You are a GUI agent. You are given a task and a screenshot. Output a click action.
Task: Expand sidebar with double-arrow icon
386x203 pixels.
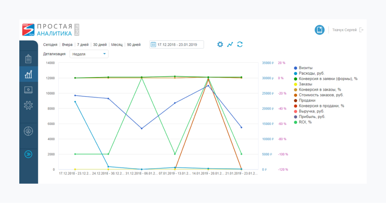(28, 154)
